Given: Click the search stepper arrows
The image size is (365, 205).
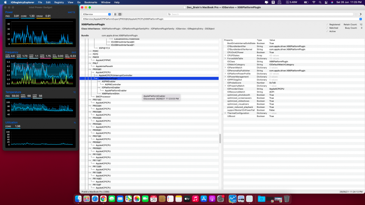Looking at the screenshot, I should 356,14.
